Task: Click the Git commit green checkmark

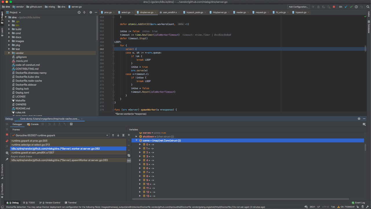Action: [x=351, y=7]
